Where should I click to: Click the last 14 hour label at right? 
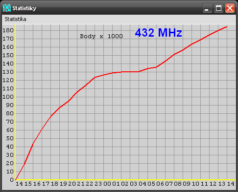[231, 184]
